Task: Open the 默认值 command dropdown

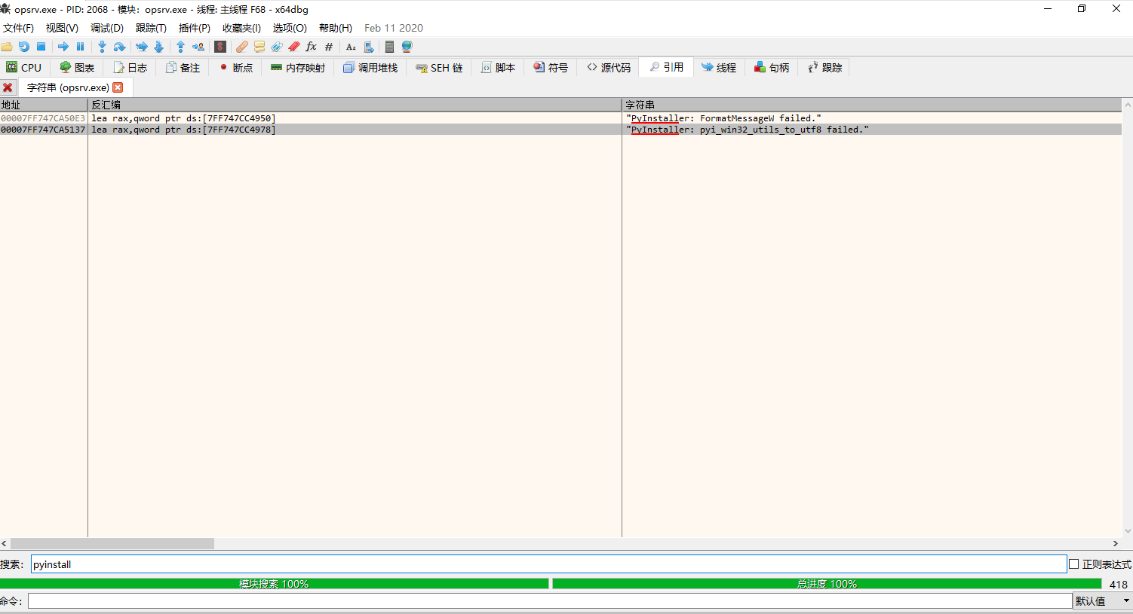Action: click(x=1103, y=601)
